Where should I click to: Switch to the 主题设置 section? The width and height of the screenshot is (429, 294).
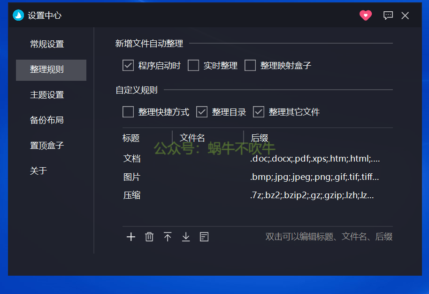pos(47,95)
